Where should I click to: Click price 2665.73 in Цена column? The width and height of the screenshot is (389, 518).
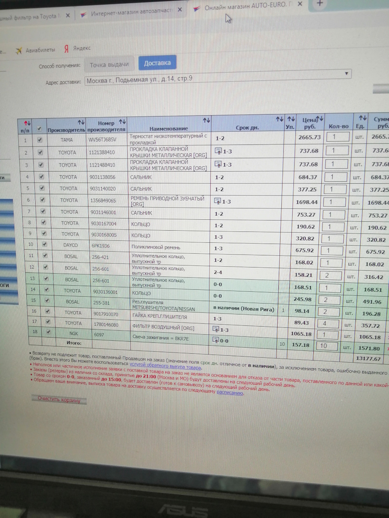coord(310,137)
